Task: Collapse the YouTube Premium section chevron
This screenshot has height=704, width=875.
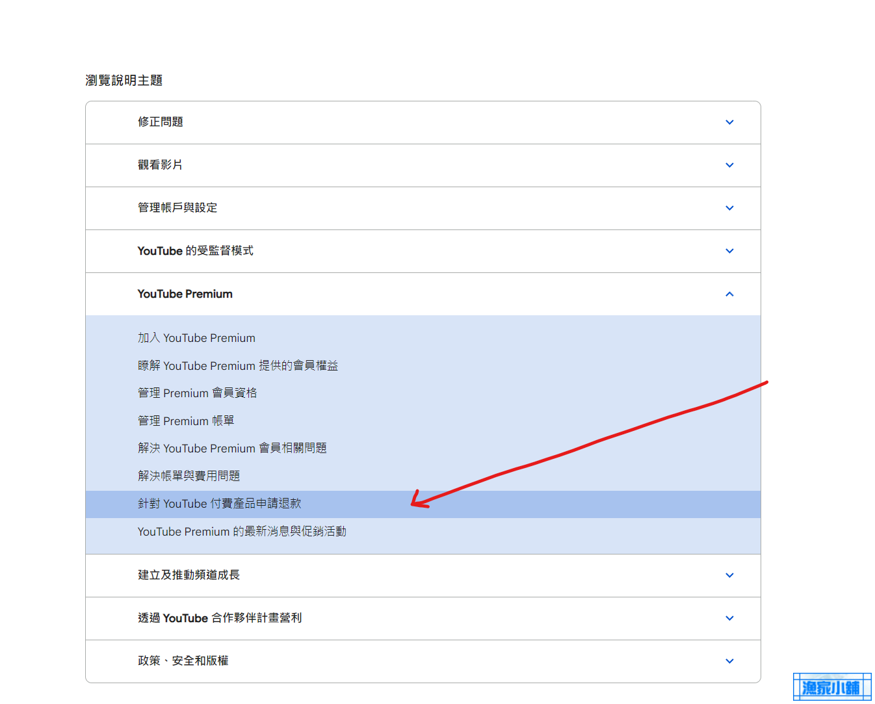Action: point(729,294)
